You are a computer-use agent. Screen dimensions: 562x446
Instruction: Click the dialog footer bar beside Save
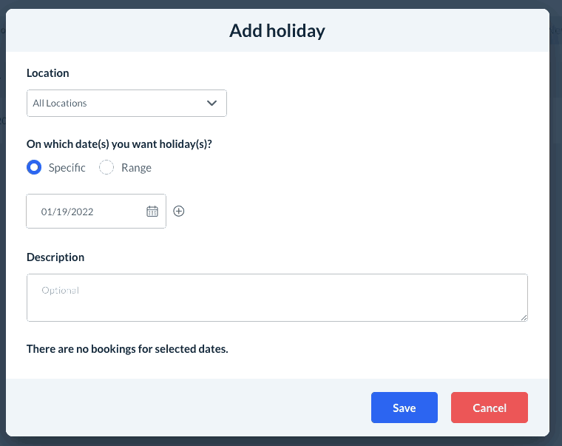185,408
